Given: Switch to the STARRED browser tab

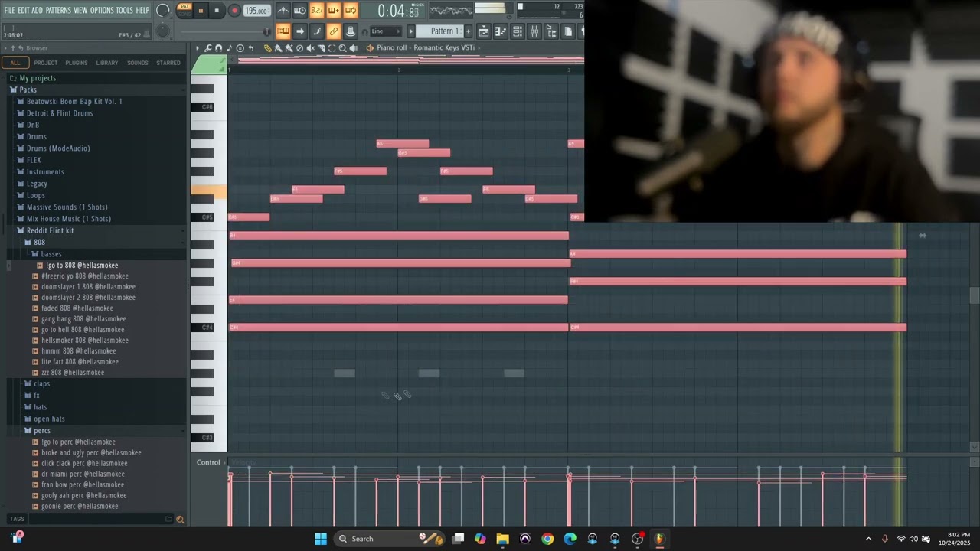Looking at the screenshot, I should point(168,63).
